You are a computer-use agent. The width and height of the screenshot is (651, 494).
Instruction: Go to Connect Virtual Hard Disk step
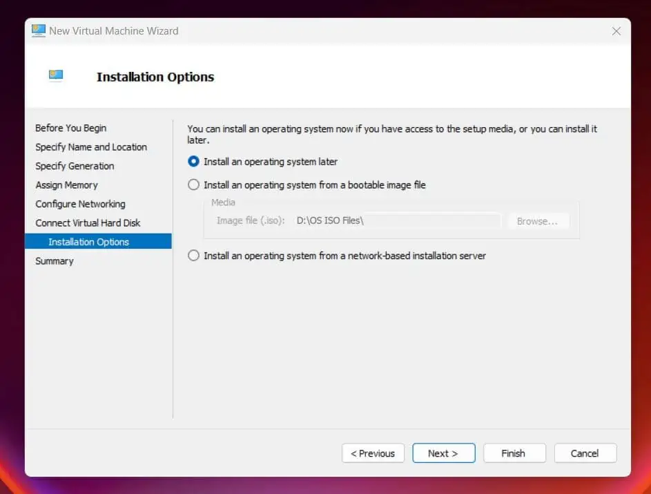pos(88,223)
